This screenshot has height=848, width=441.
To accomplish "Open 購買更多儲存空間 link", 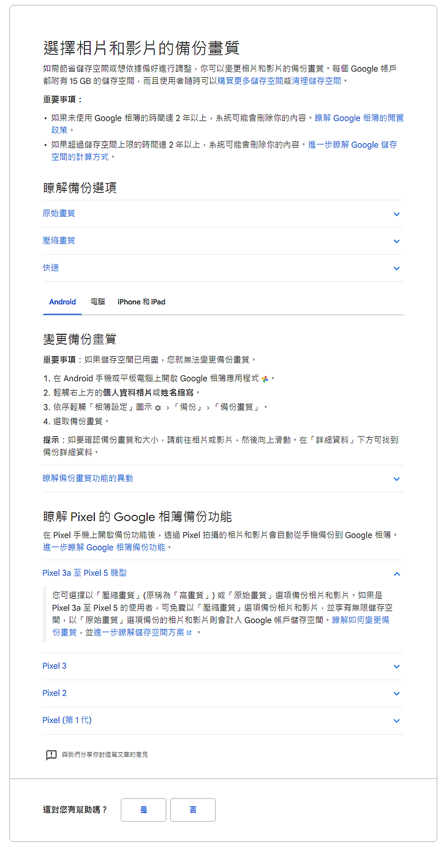I will (250, 80).
